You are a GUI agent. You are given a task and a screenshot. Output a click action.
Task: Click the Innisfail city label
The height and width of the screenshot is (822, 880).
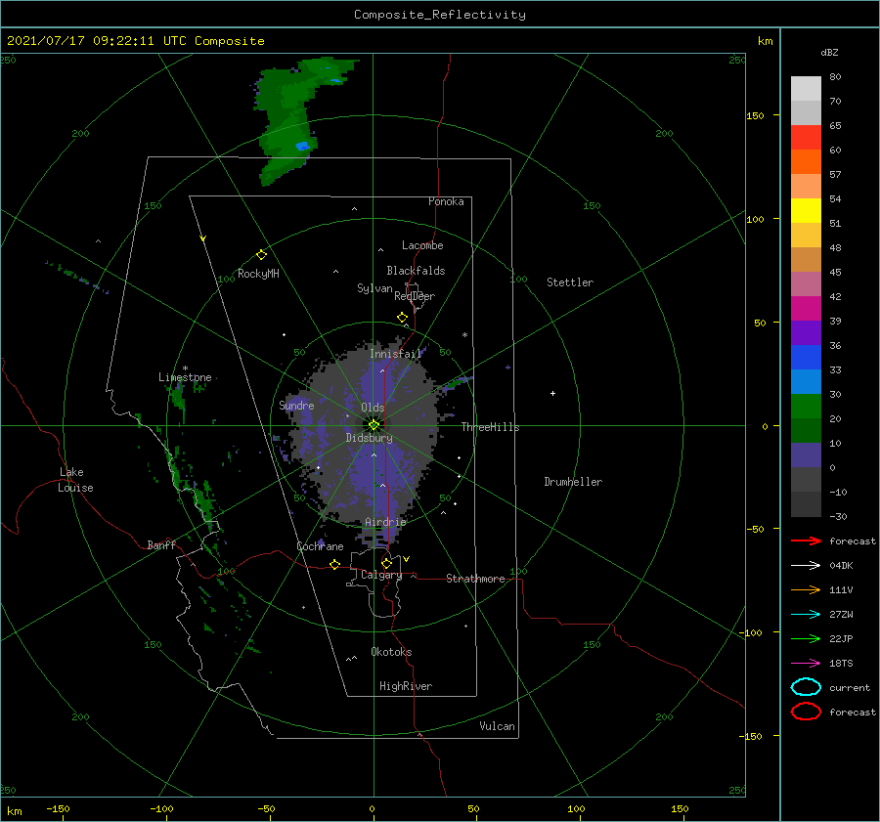click(395, 354)
